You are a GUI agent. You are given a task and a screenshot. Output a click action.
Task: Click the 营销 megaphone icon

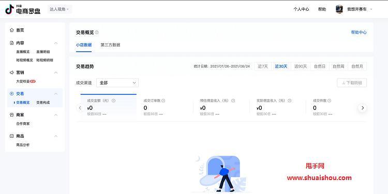[11, 73]
